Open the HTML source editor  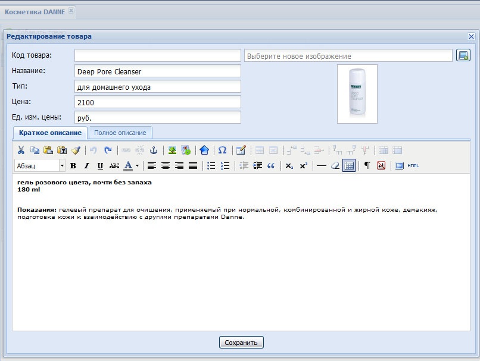coord(413,166)
